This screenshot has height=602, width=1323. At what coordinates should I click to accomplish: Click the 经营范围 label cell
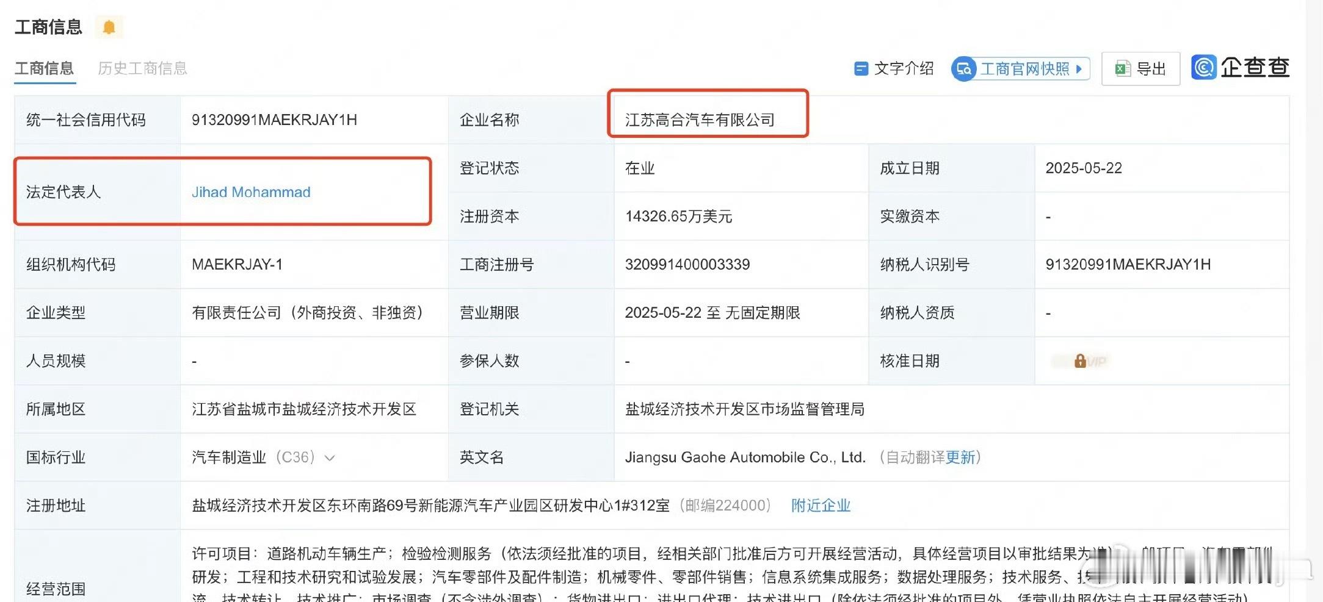pyautogui.click(x=98, y=566)
